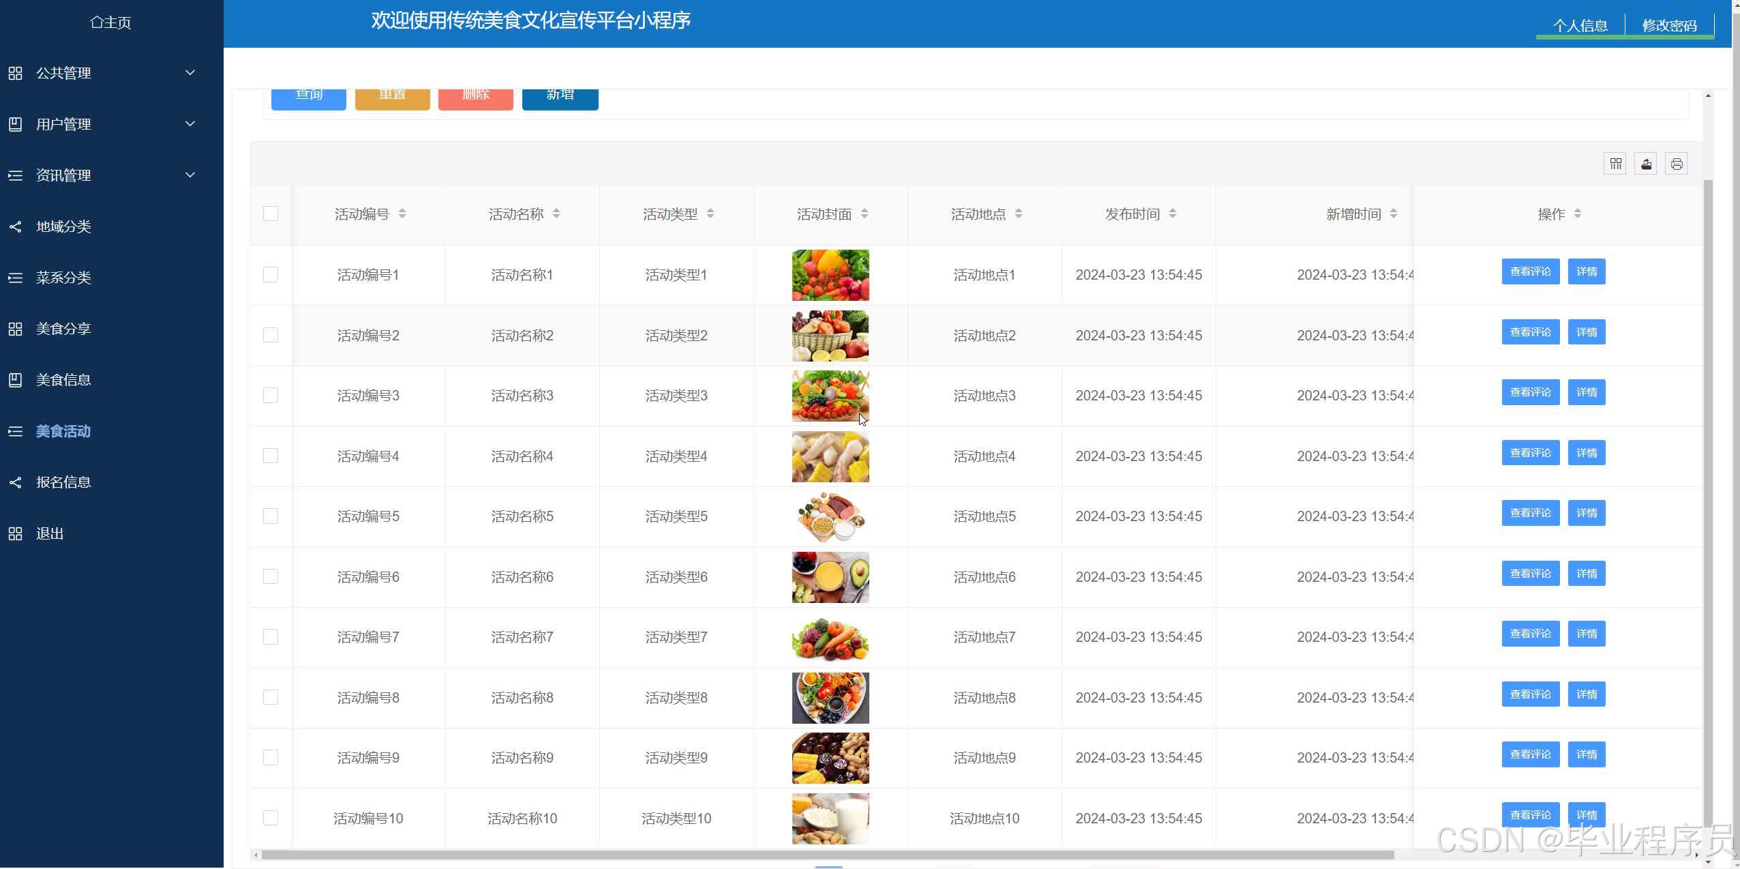Sort by 活动编号 column arrows
Screen dimensions: 1740x869
(x=402, y=213)
